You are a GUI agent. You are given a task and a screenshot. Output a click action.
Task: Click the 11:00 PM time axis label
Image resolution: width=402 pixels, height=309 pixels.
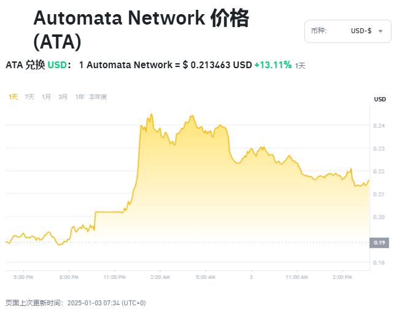[114, 277]
